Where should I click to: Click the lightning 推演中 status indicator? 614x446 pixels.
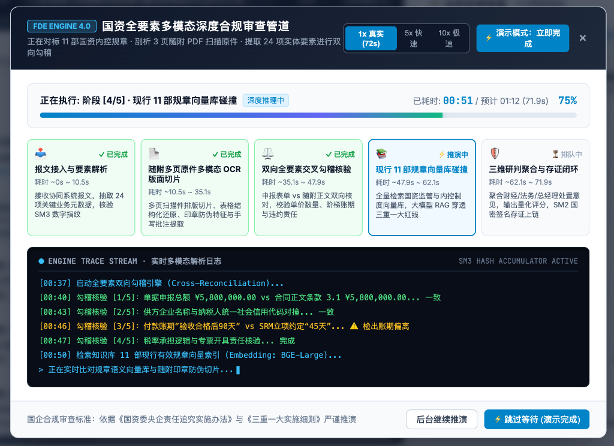click(453, 155)
